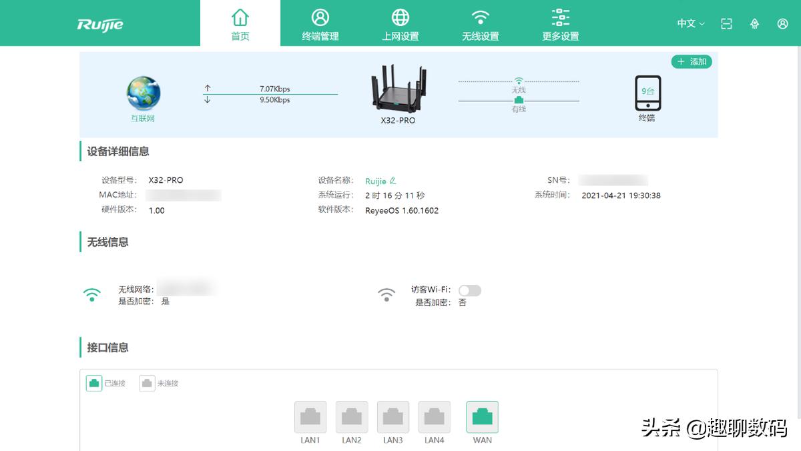Image resolution: width=801 pixels, height=451 pixels.
Task: Open the 首页 home tab
Action: point(240,22)
